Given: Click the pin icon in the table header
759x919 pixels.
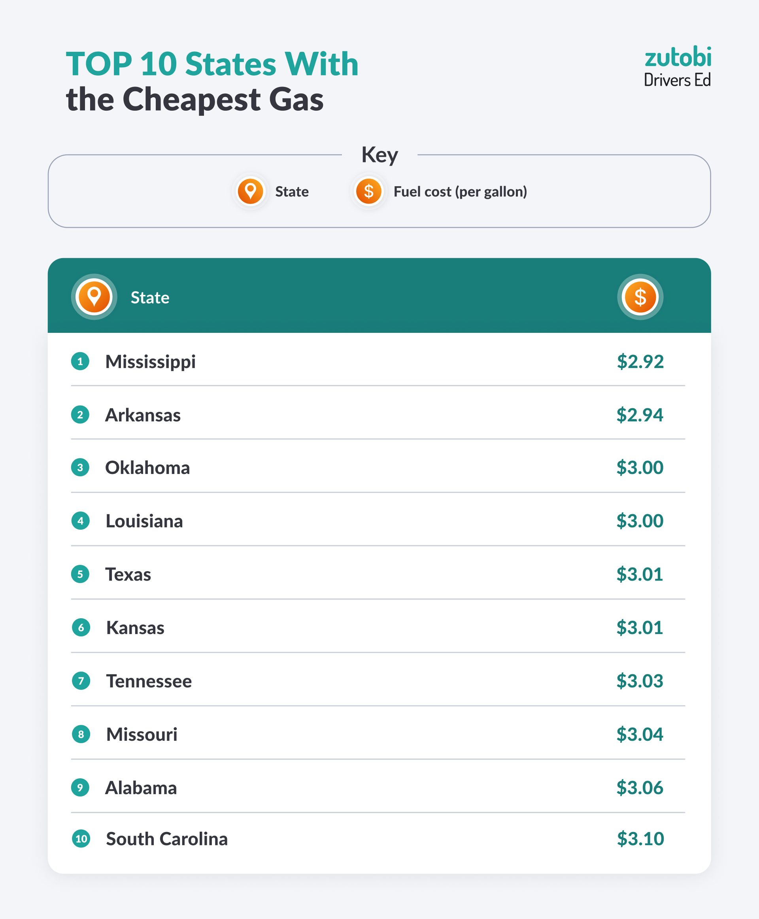Looking at the screenshot, I should [94, 297].
